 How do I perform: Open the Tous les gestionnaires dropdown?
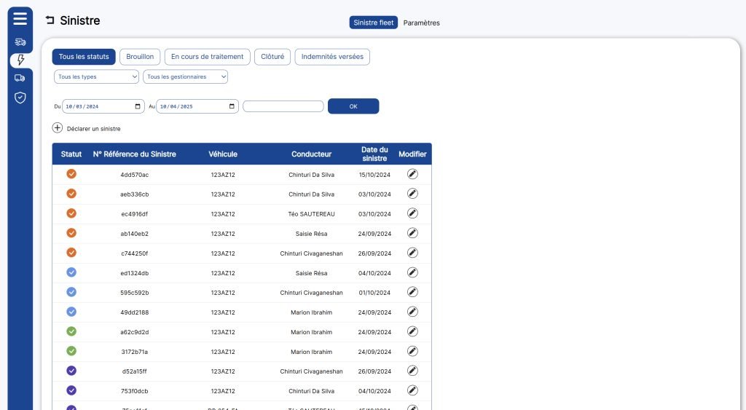pos(186,76)
